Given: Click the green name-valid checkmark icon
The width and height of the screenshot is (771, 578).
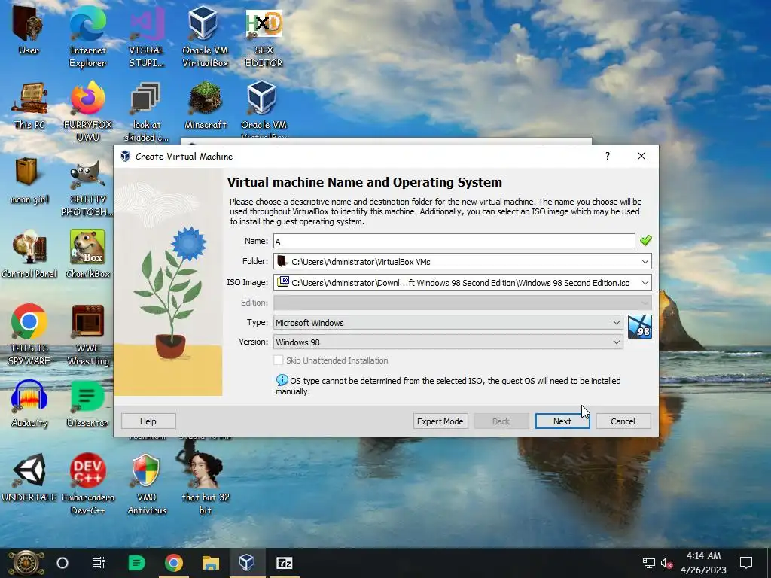Looking at the screenshot, I should tap(645, 240).
